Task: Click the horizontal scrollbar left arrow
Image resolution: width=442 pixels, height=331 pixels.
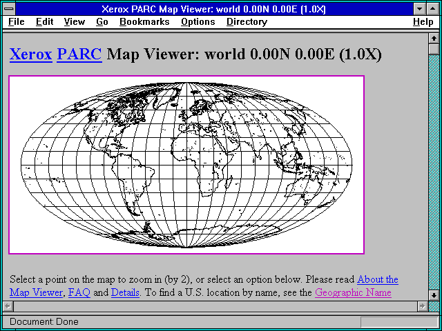Action: click(8, 306)
